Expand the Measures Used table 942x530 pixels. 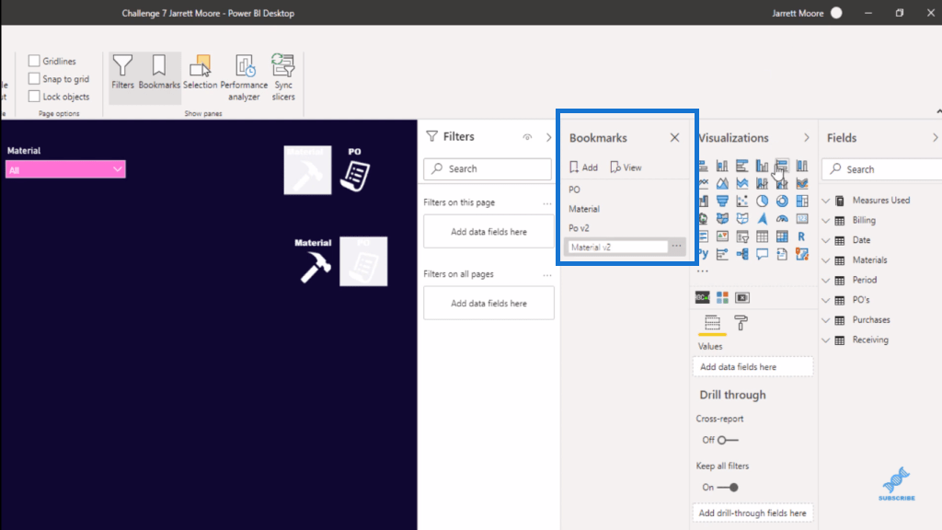click(x=826, y=201)
